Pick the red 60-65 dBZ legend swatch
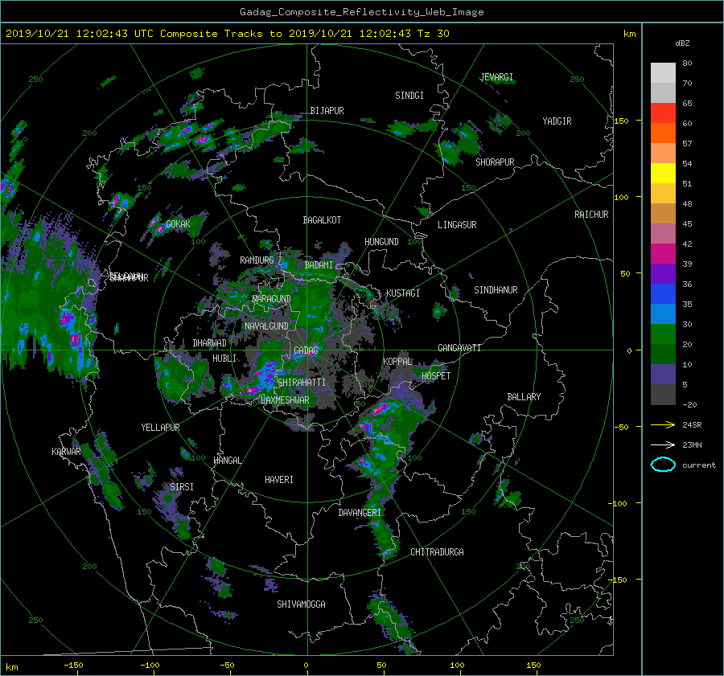The width and height of the screenshot is (724, 676). pyautogui.click(x=663, y=113)
